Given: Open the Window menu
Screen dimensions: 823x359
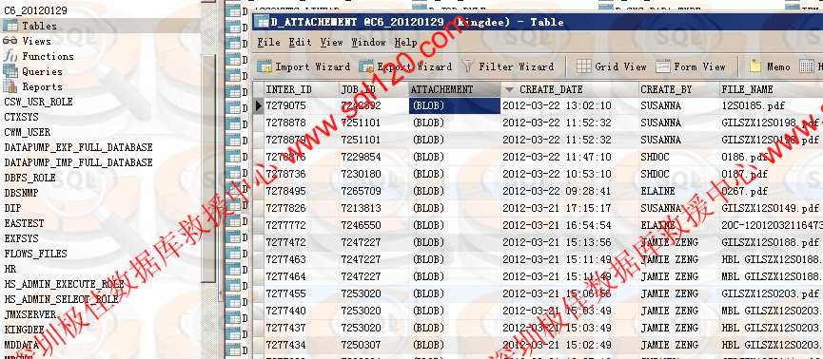Looking at the screenshot, I should coord(369,42).
